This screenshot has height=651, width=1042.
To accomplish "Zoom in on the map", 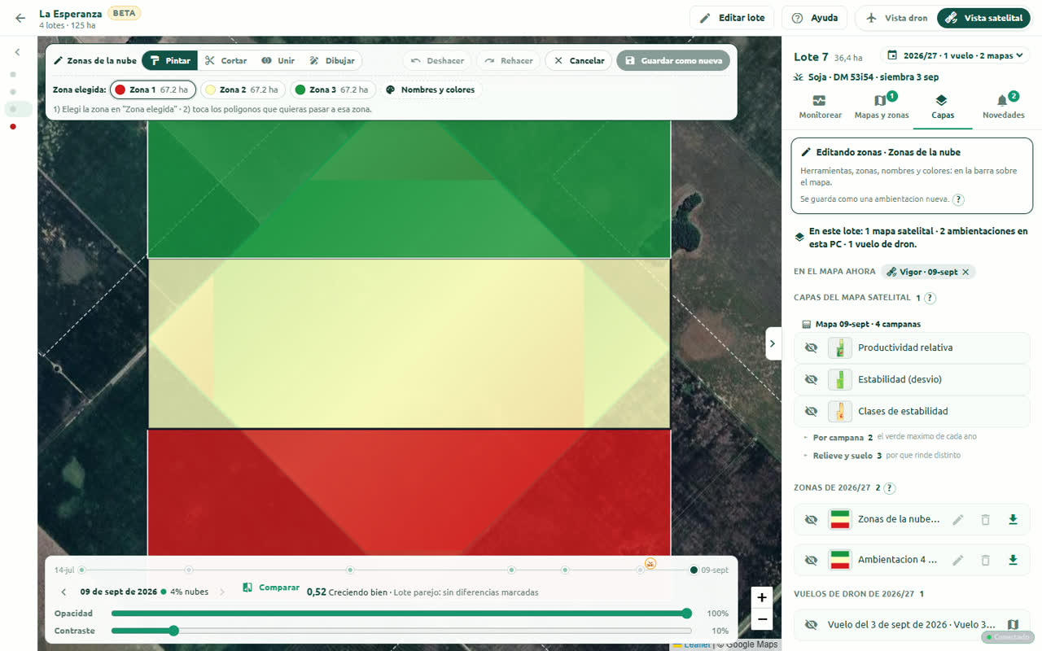I will click(x=761, y=597).
